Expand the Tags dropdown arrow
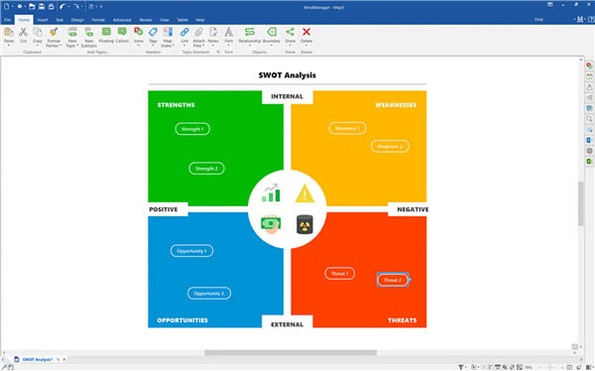595x371 pixels. [x=153, y=46]
